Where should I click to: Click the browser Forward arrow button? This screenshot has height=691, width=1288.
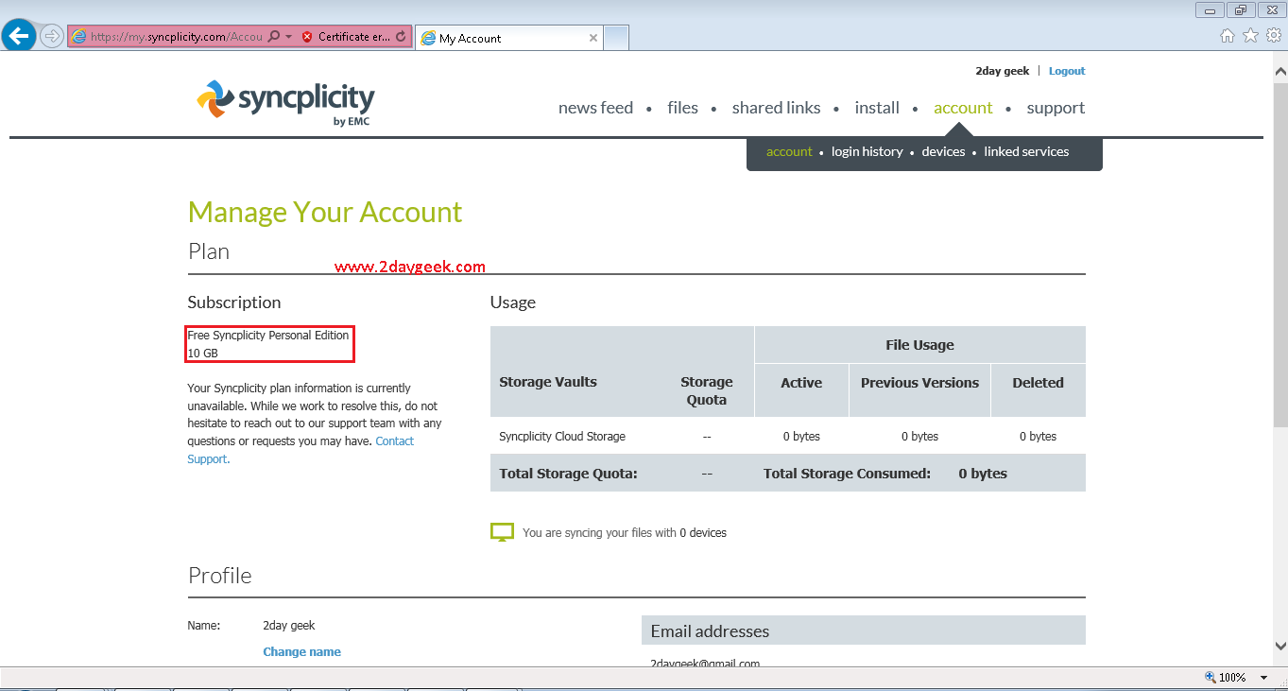tap(52, 36)
